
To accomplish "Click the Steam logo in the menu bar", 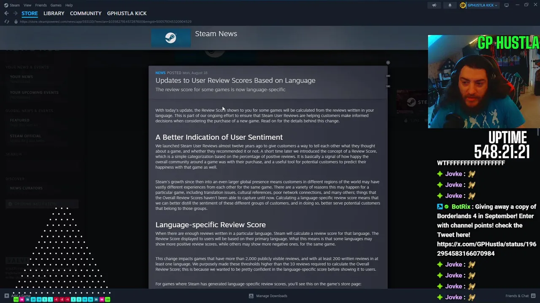I will 6,5.
